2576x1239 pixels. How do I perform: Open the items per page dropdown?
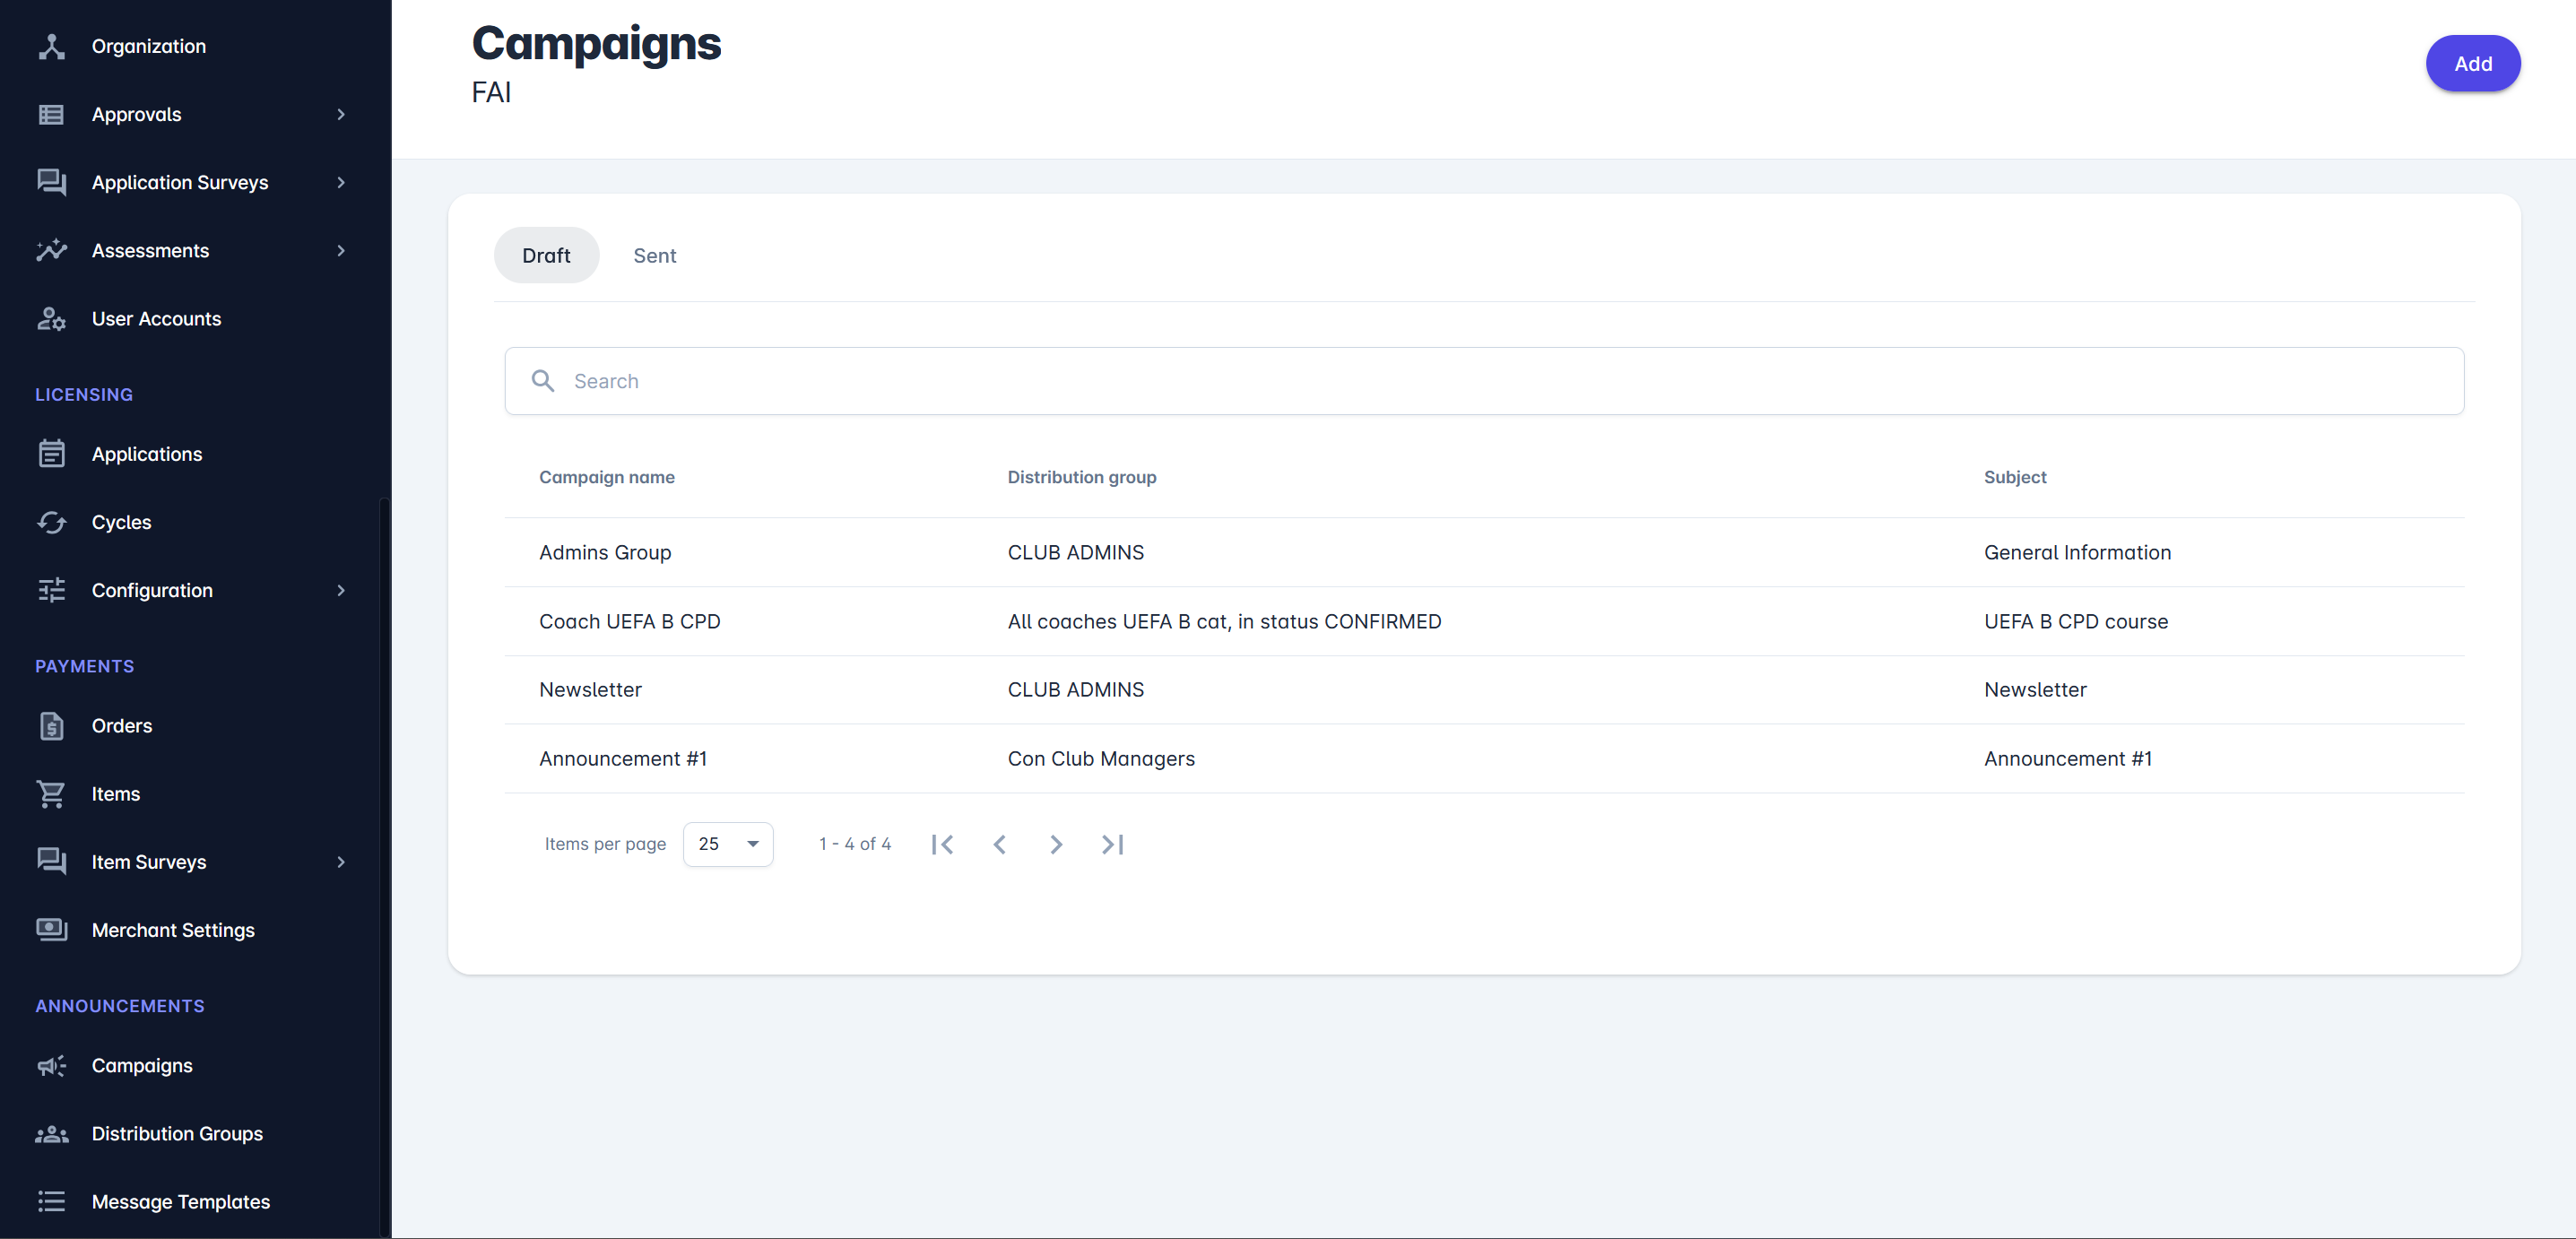click(x=727, y=845)
